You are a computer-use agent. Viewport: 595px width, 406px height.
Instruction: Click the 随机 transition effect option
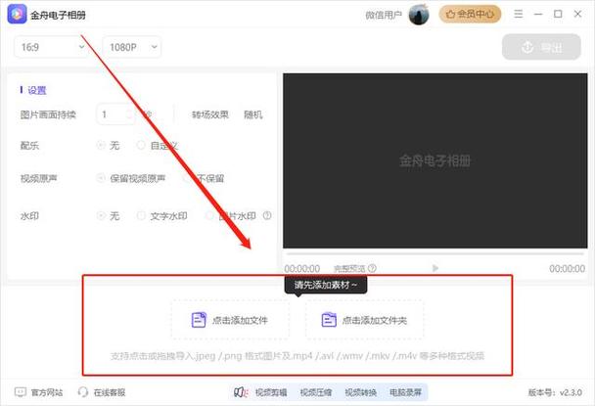pos(253,114)
